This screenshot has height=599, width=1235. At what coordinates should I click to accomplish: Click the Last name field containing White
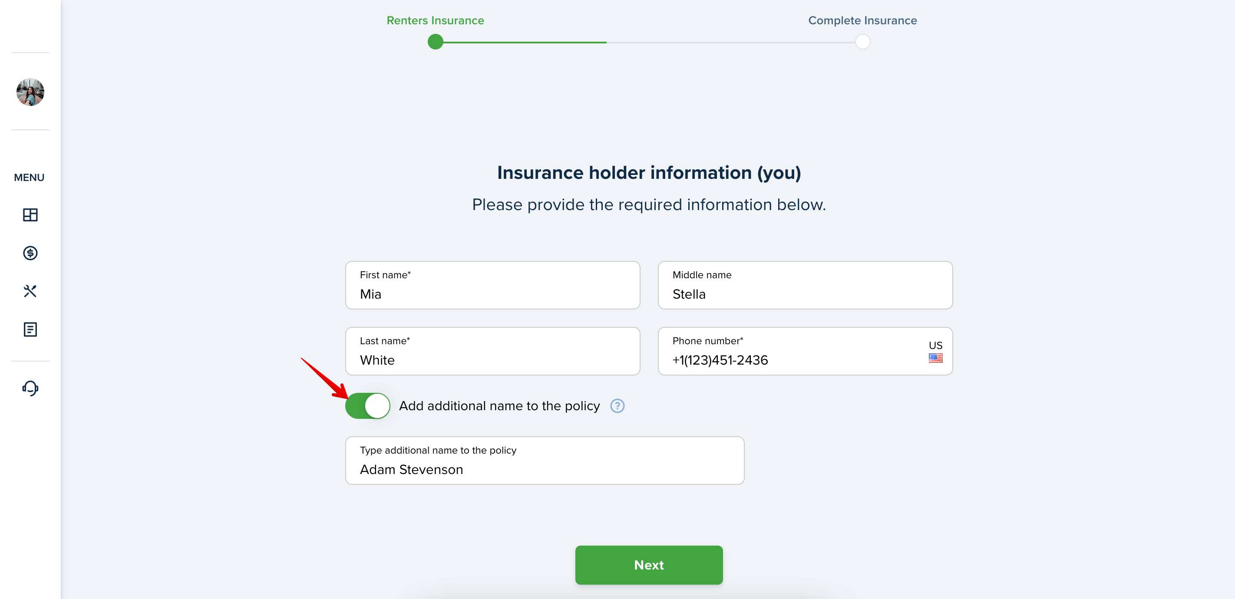pyautogui.click(x=493, y=351)
